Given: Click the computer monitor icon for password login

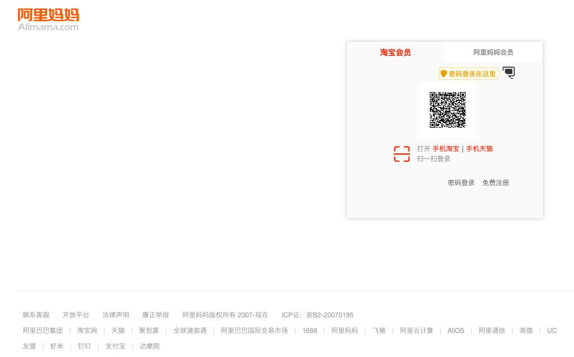Looking at the screenshot, I should pos(509,73).
